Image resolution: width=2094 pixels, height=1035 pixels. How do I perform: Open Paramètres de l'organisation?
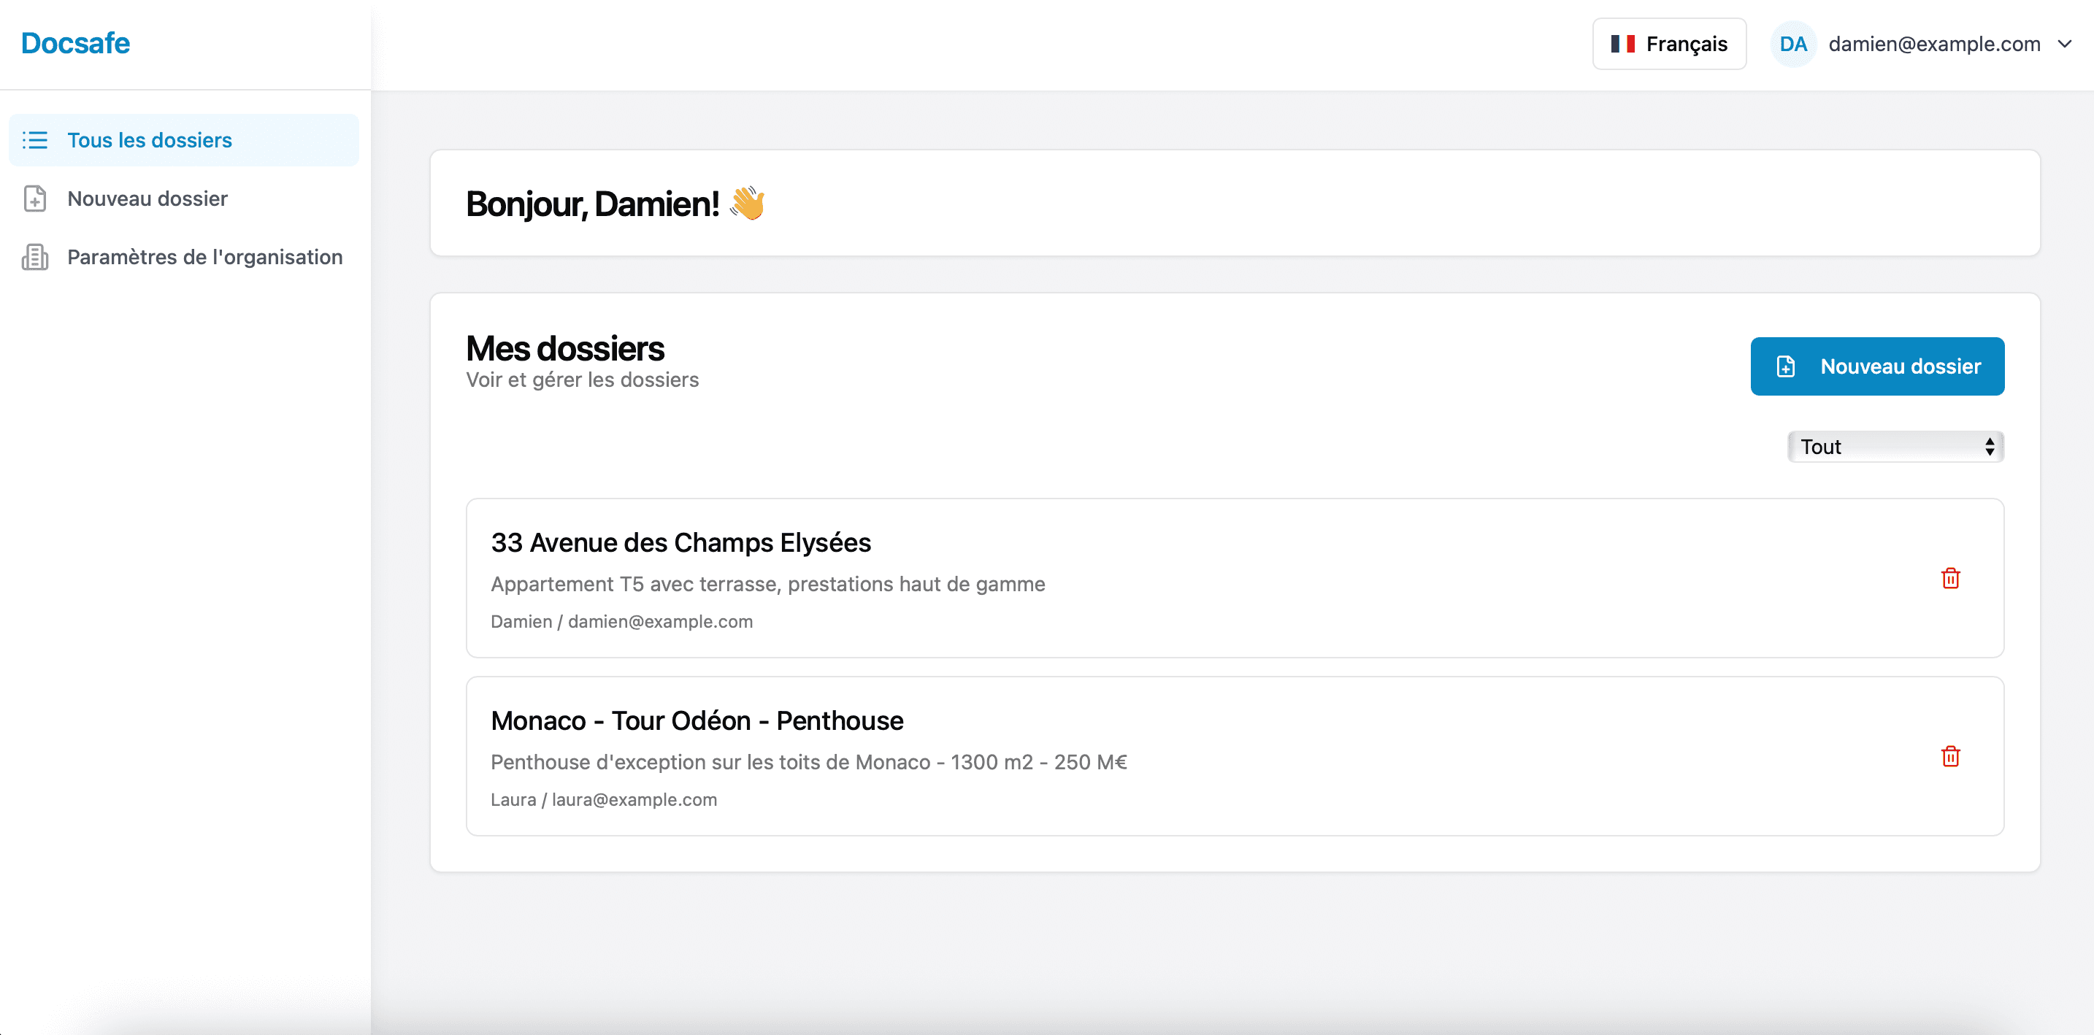click(205, 257)
